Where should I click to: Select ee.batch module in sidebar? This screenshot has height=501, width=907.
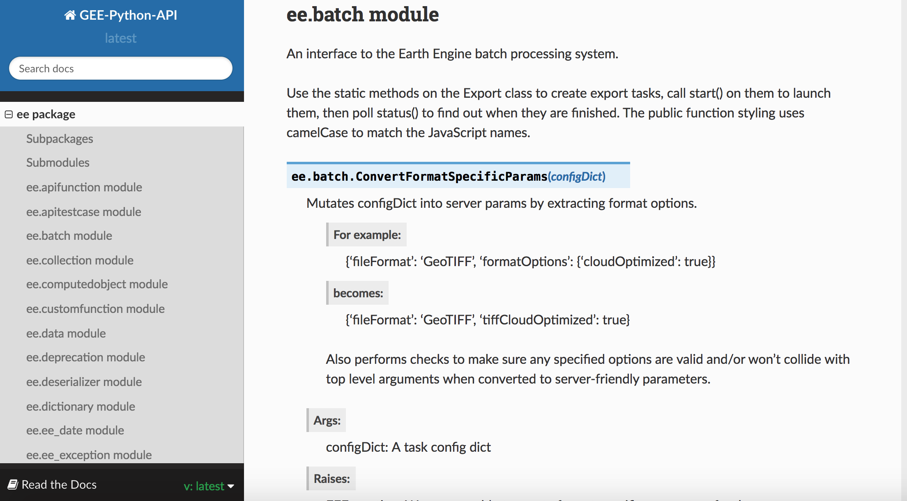(x=69, y=236)
